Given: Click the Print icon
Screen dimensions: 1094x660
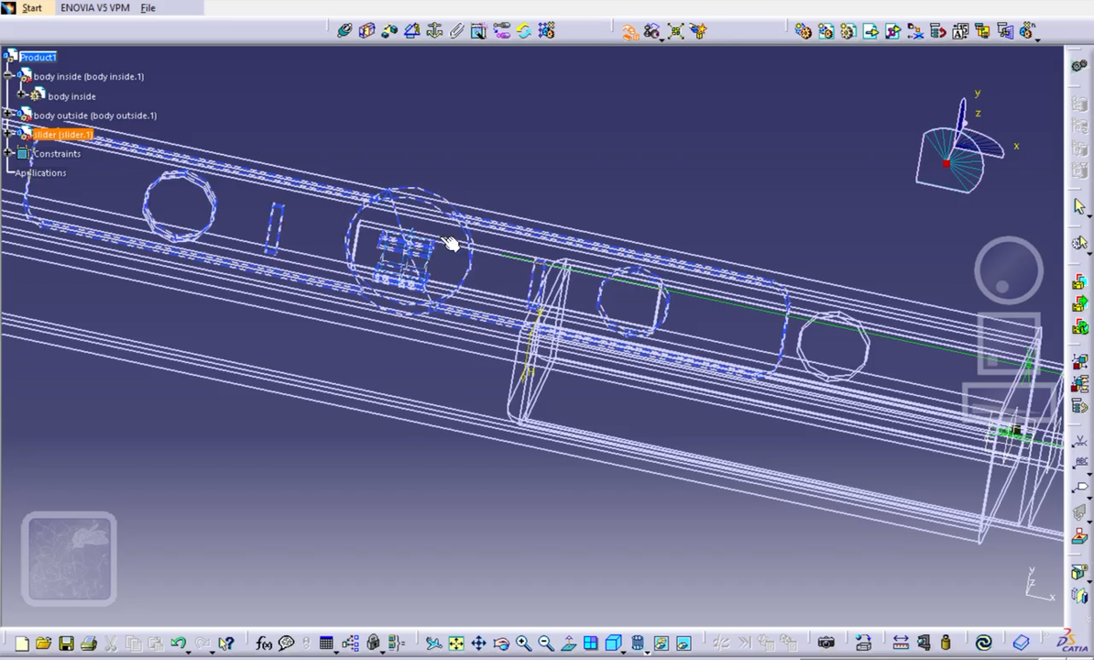Looking at the screenshot, I should [89, 643].
